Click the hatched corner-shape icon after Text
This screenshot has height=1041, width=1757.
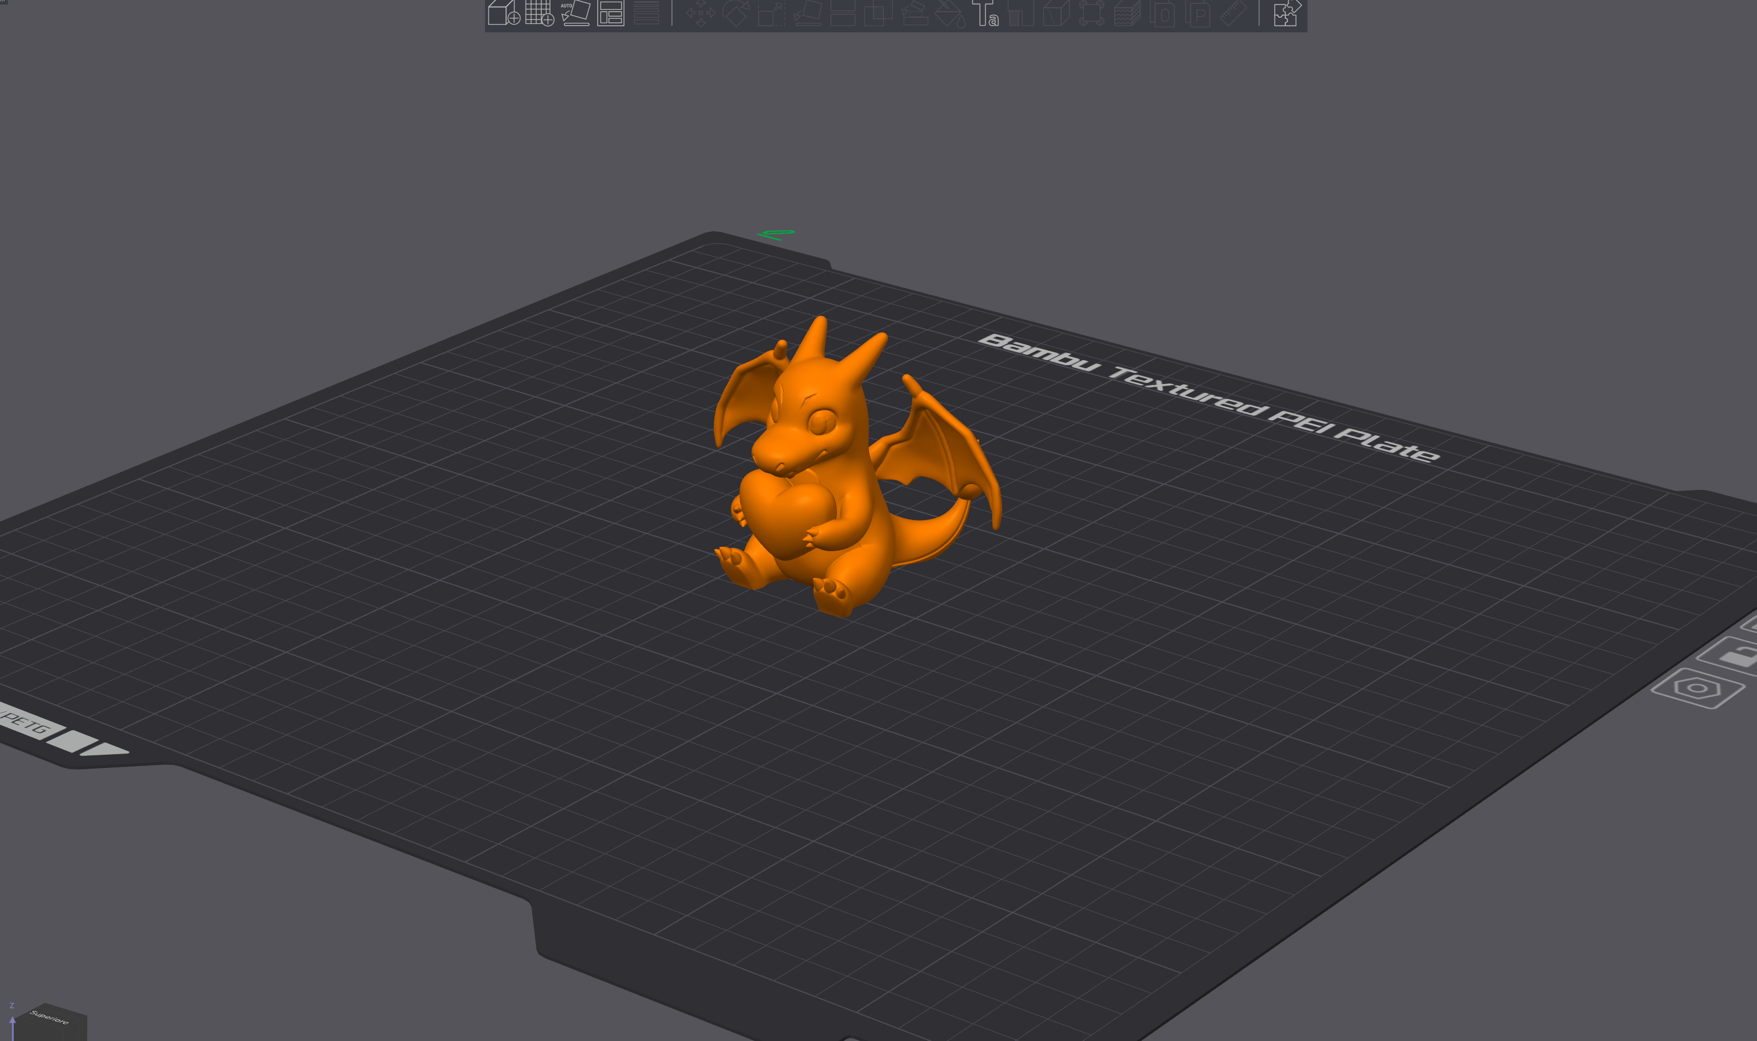pos(1021,13)
